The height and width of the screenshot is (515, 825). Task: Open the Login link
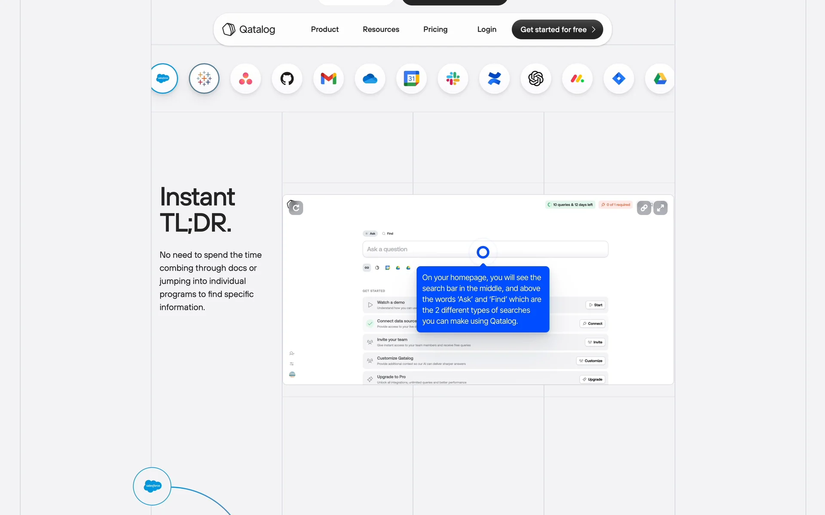(x=486, y=29)
